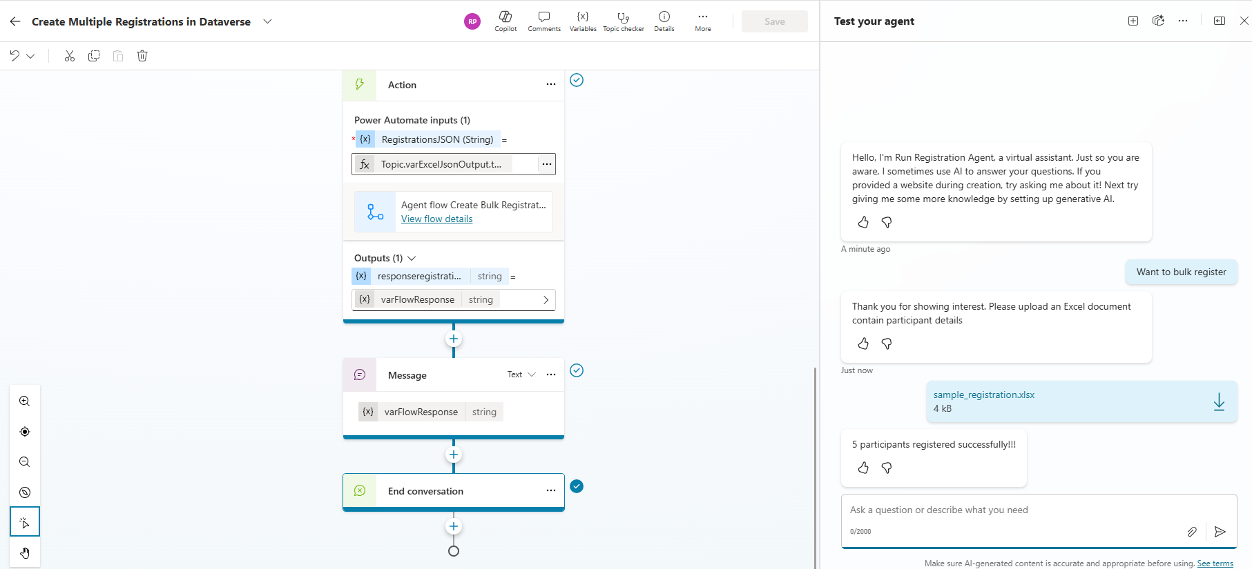Collapse the Outputs (1) section
1252x569 pixels.
[412, 258]
